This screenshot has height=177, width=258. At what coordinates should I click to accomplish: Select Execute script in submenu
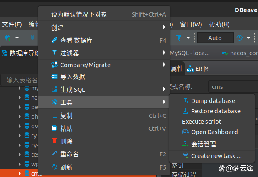212,122
